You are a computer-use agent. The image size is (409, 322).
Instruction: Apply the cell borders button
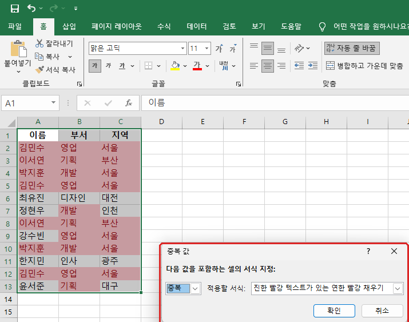[148, 66]
